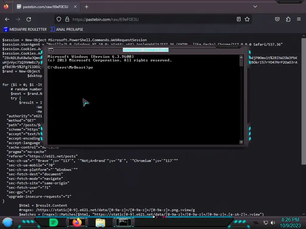Click the '"sec-fetch-mode"="navigate"' line
The height and width of the screenshot is (229, 306).
point(35,179)
